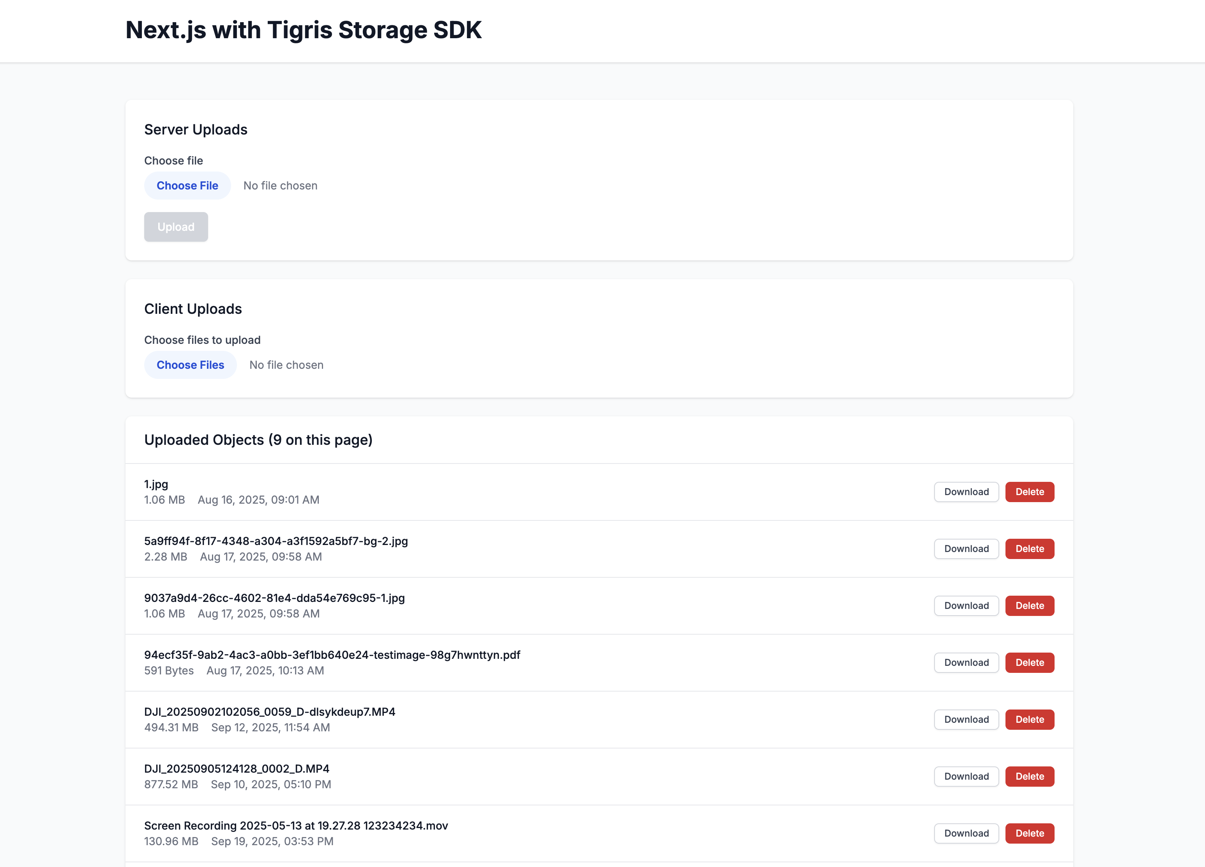This screenshot has height=867, width=1205.
Task: Download 5a9ff94f bg-2.jpg file
Action: (966, 549)
